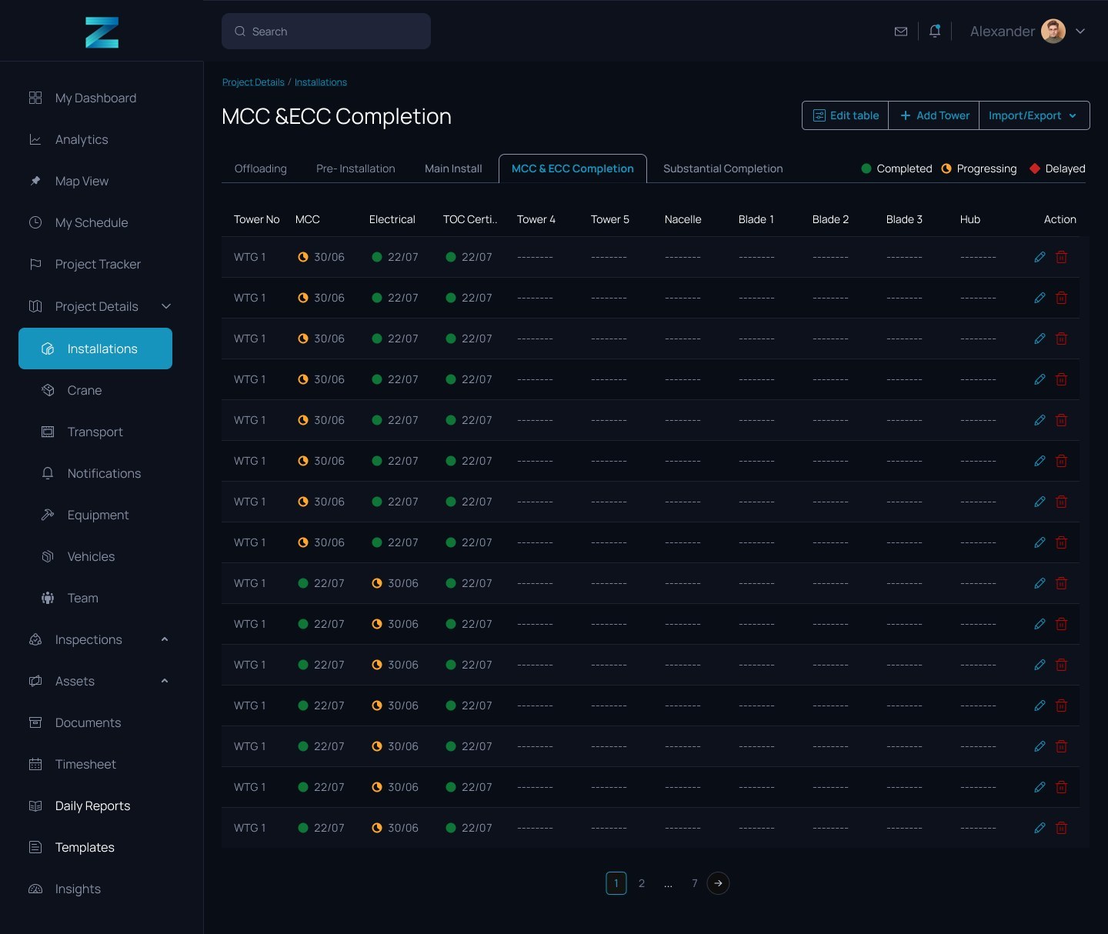The height and width of the screenshot is (934, 1108).
Task: Switch to the Pre-Installation tab
Action: (x=355, y=168)
